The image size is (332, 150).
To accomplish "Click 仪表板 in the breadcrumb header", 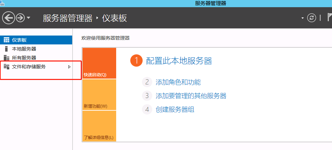I will (114, 18).
